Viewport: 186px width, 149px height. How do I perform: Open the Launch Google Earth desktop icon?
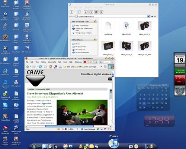16,130
